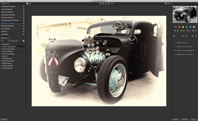Select the red color filter dot
Screen dimensions: 198x121
click(x=176, y=27)
